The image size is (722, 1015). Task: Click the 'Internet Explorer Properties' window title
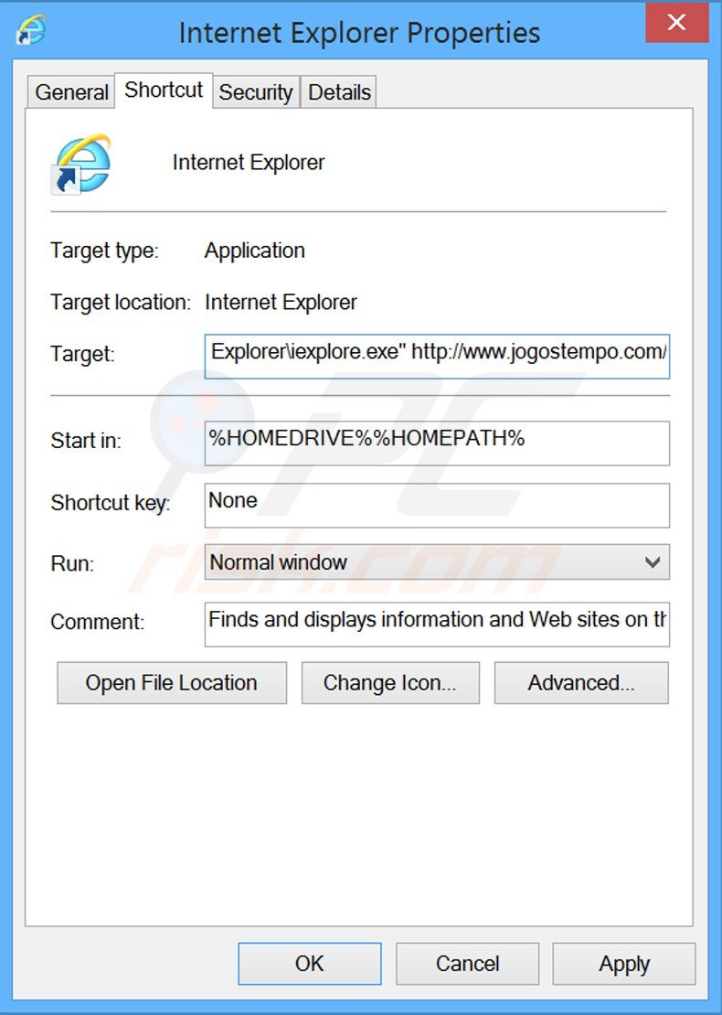359,33
